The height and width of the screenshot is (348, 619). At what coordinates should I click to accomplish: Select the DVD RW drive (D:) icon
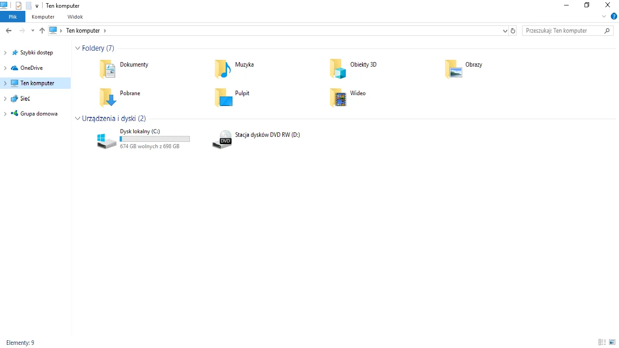pos(222,140)
